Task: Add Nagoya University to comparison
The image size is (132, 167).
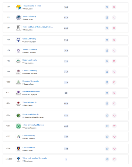Action: [107, 61]
